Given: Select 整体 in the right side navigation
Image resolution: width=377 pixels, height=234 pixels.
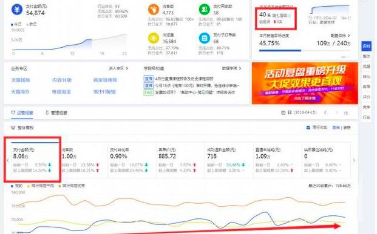Looking at the screenshot, I should tap(366, 56).
